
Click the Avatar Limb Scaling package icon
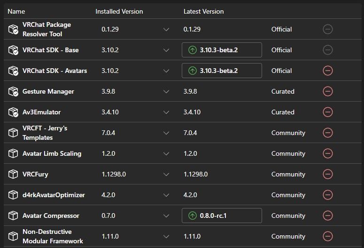click(13, 153)
